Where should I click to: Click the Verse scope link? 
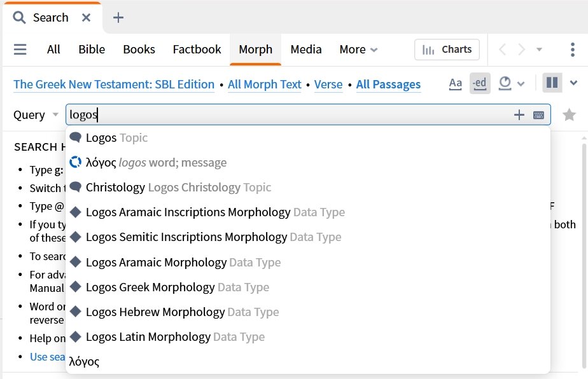pyautogui.click(x=328, y=85)
